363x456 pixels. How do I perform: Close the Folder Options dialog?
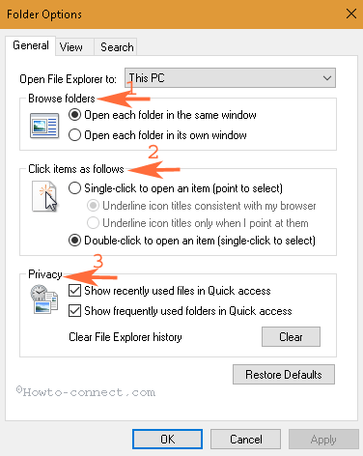coord(351,14)
